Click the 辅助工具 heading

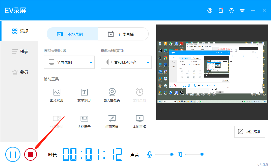pos(51,79)
